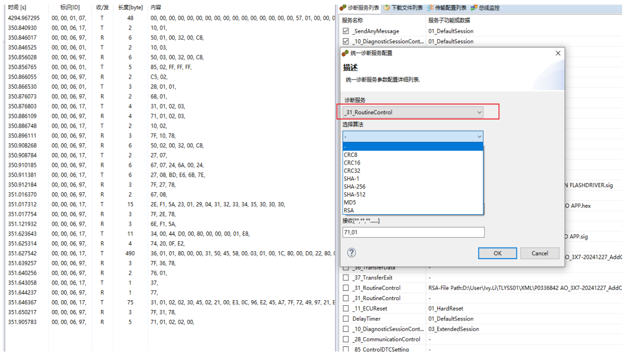Choose RSA in the algorithm list
The image size is (625, 355).
coord(349,210)
